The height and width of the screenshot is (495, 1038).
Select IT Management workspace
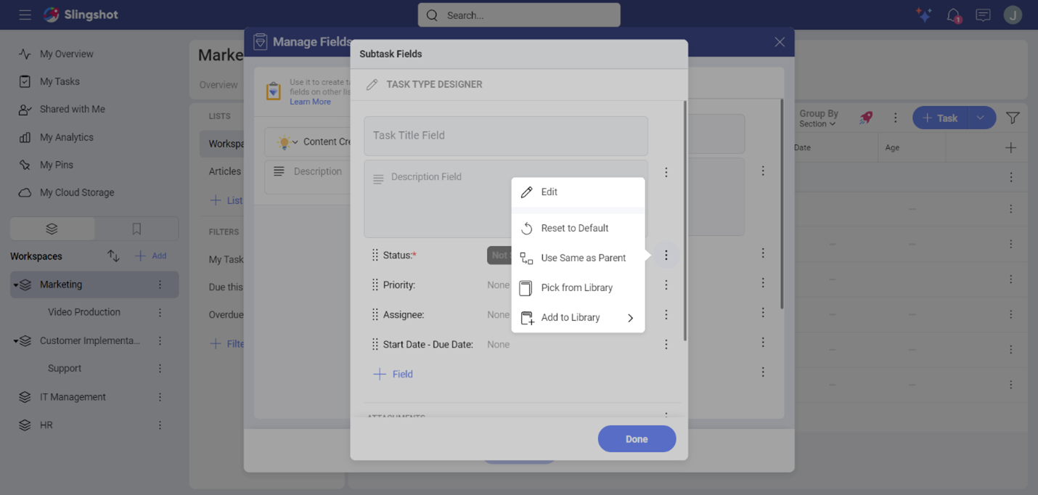73,397
